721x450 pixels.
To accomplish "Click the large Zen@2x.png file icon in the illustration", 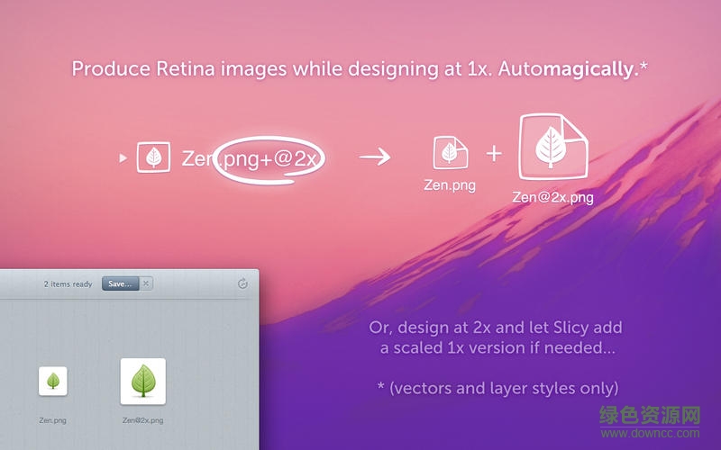I will pyautogui.click(x=553, y=147).
